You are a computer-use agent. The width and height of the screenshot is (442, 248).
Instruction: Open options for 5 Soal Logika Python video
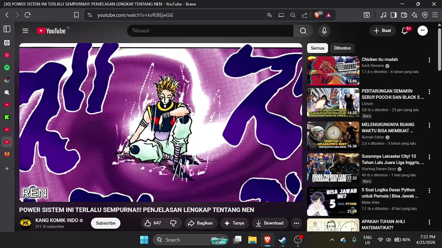click(429, 190)
